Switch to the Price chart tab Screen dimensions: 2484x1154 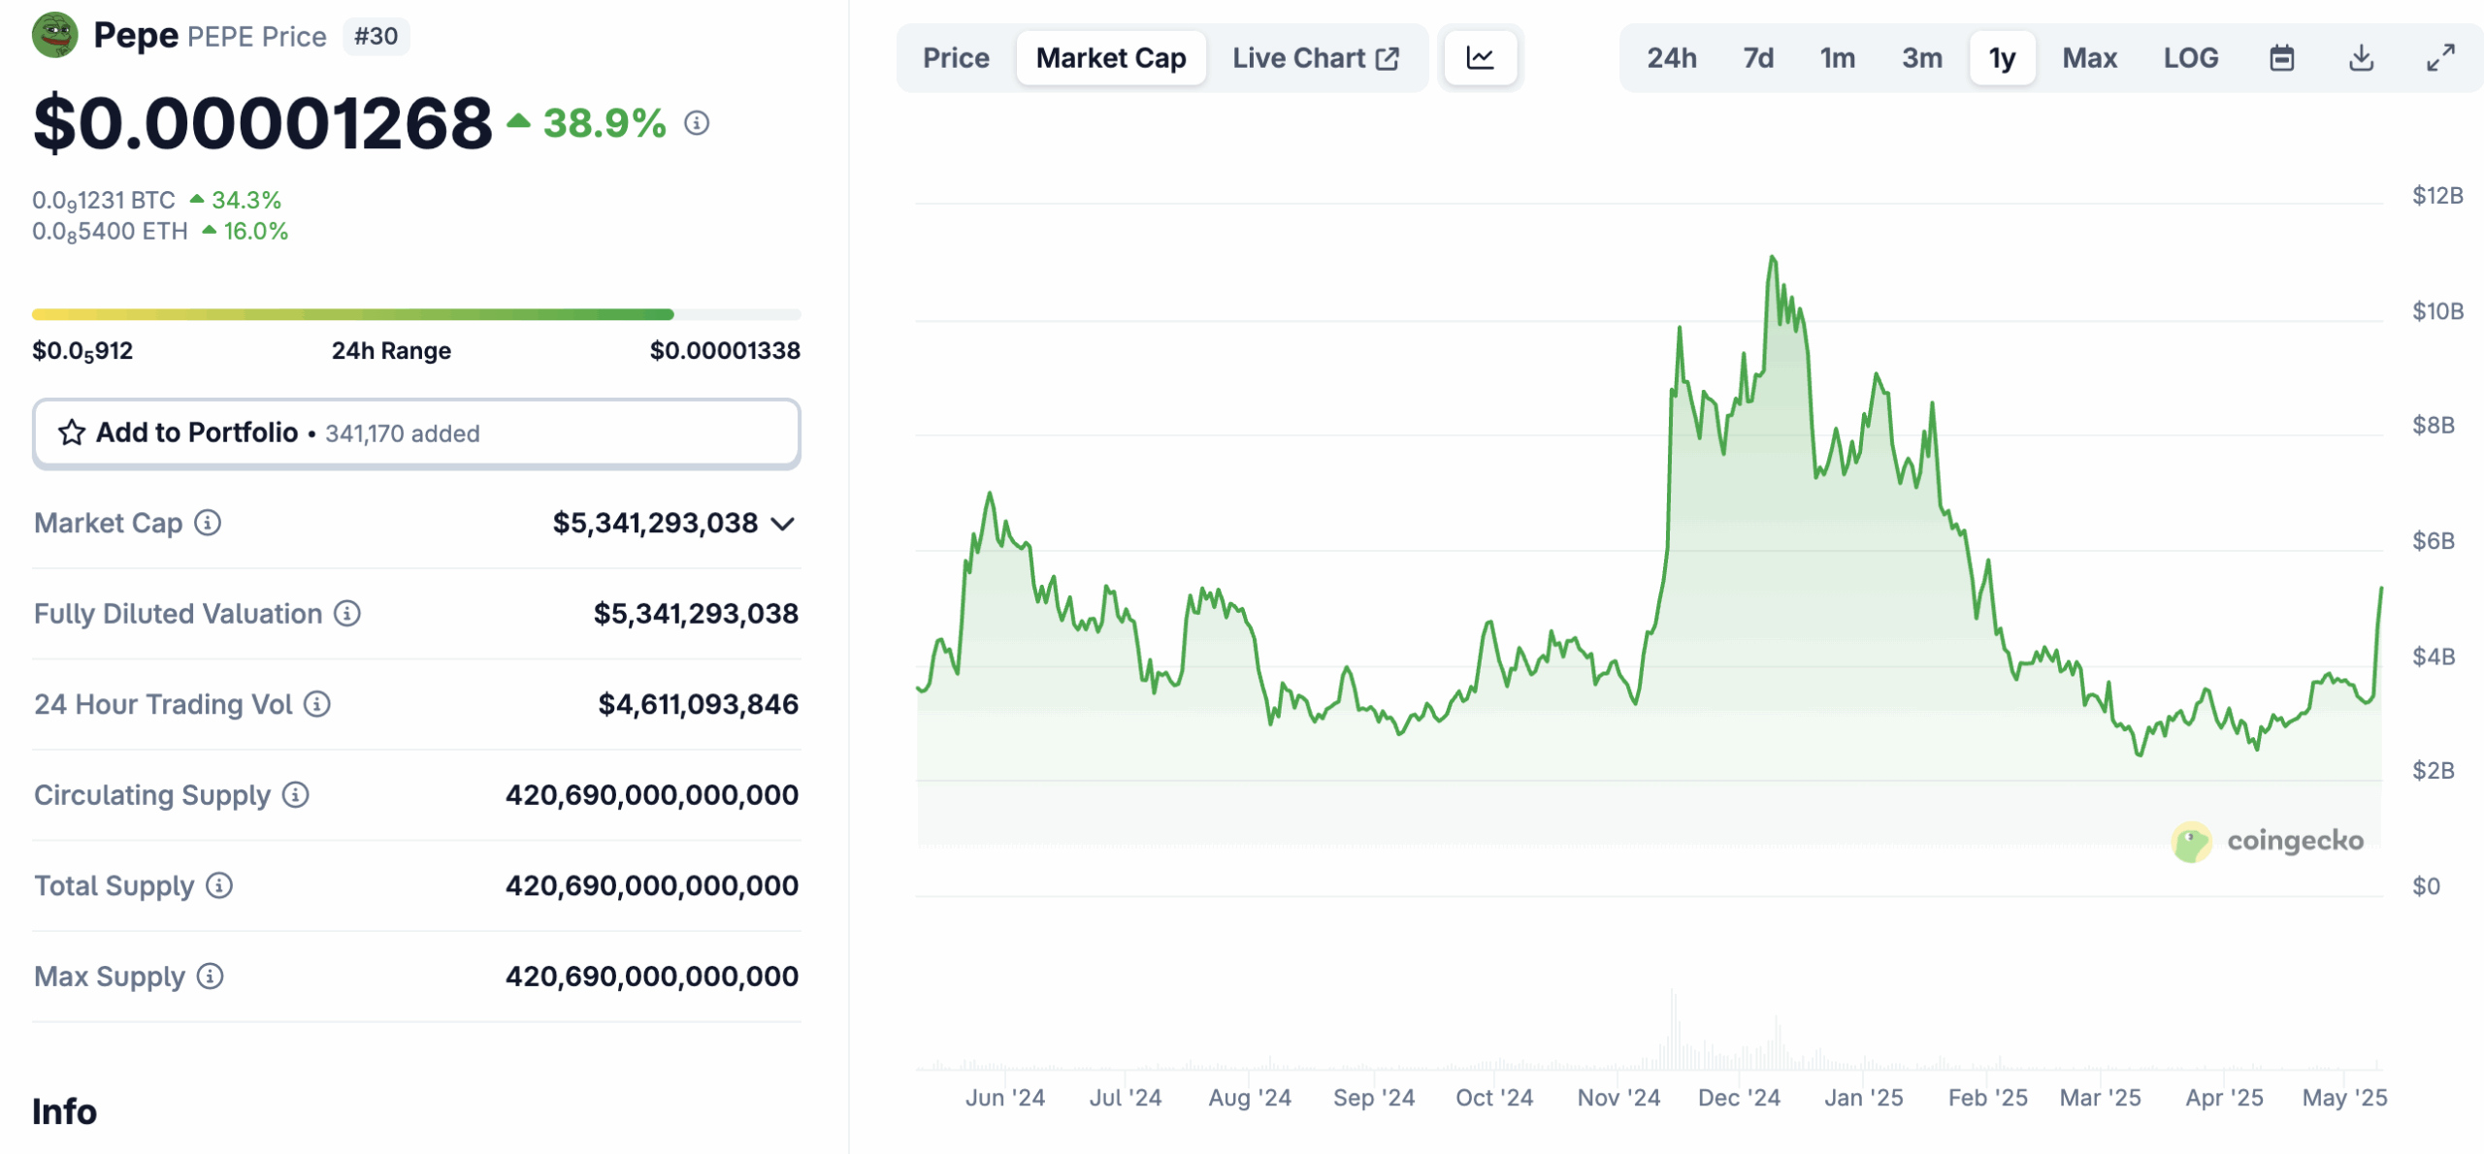956,58
